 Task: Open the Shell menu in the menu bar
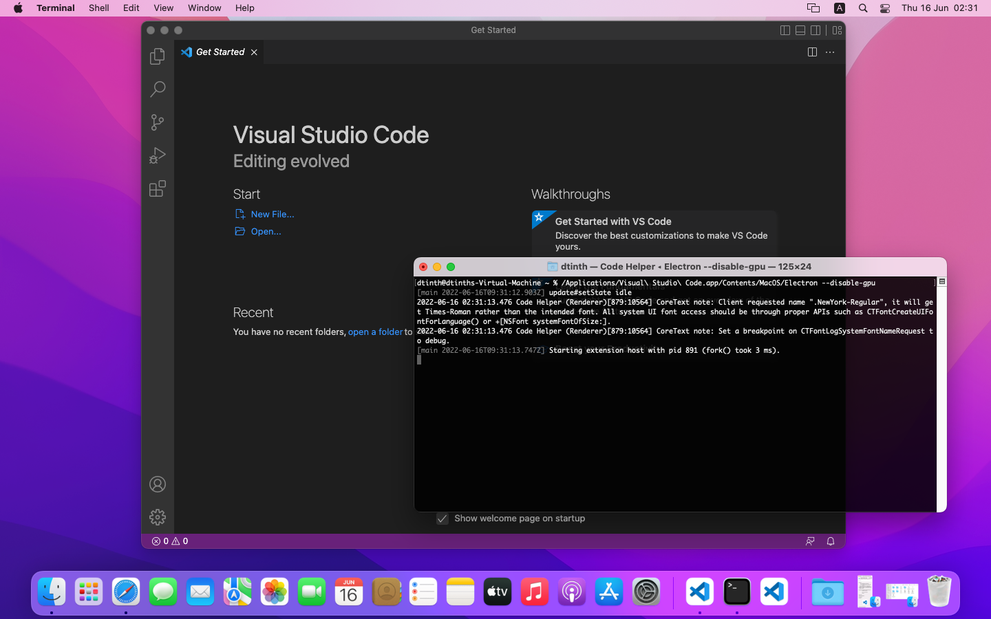click(98, 8)
